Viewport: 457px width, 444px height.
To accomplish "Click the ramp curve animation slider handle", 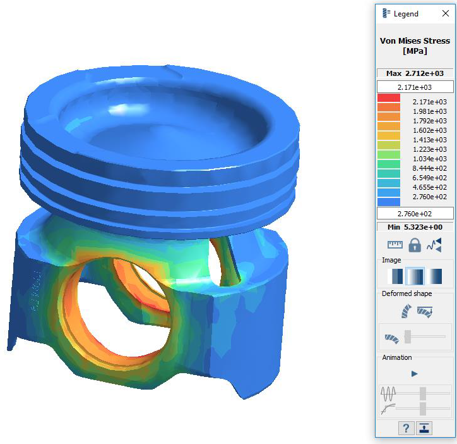I will tap(422, 409).
